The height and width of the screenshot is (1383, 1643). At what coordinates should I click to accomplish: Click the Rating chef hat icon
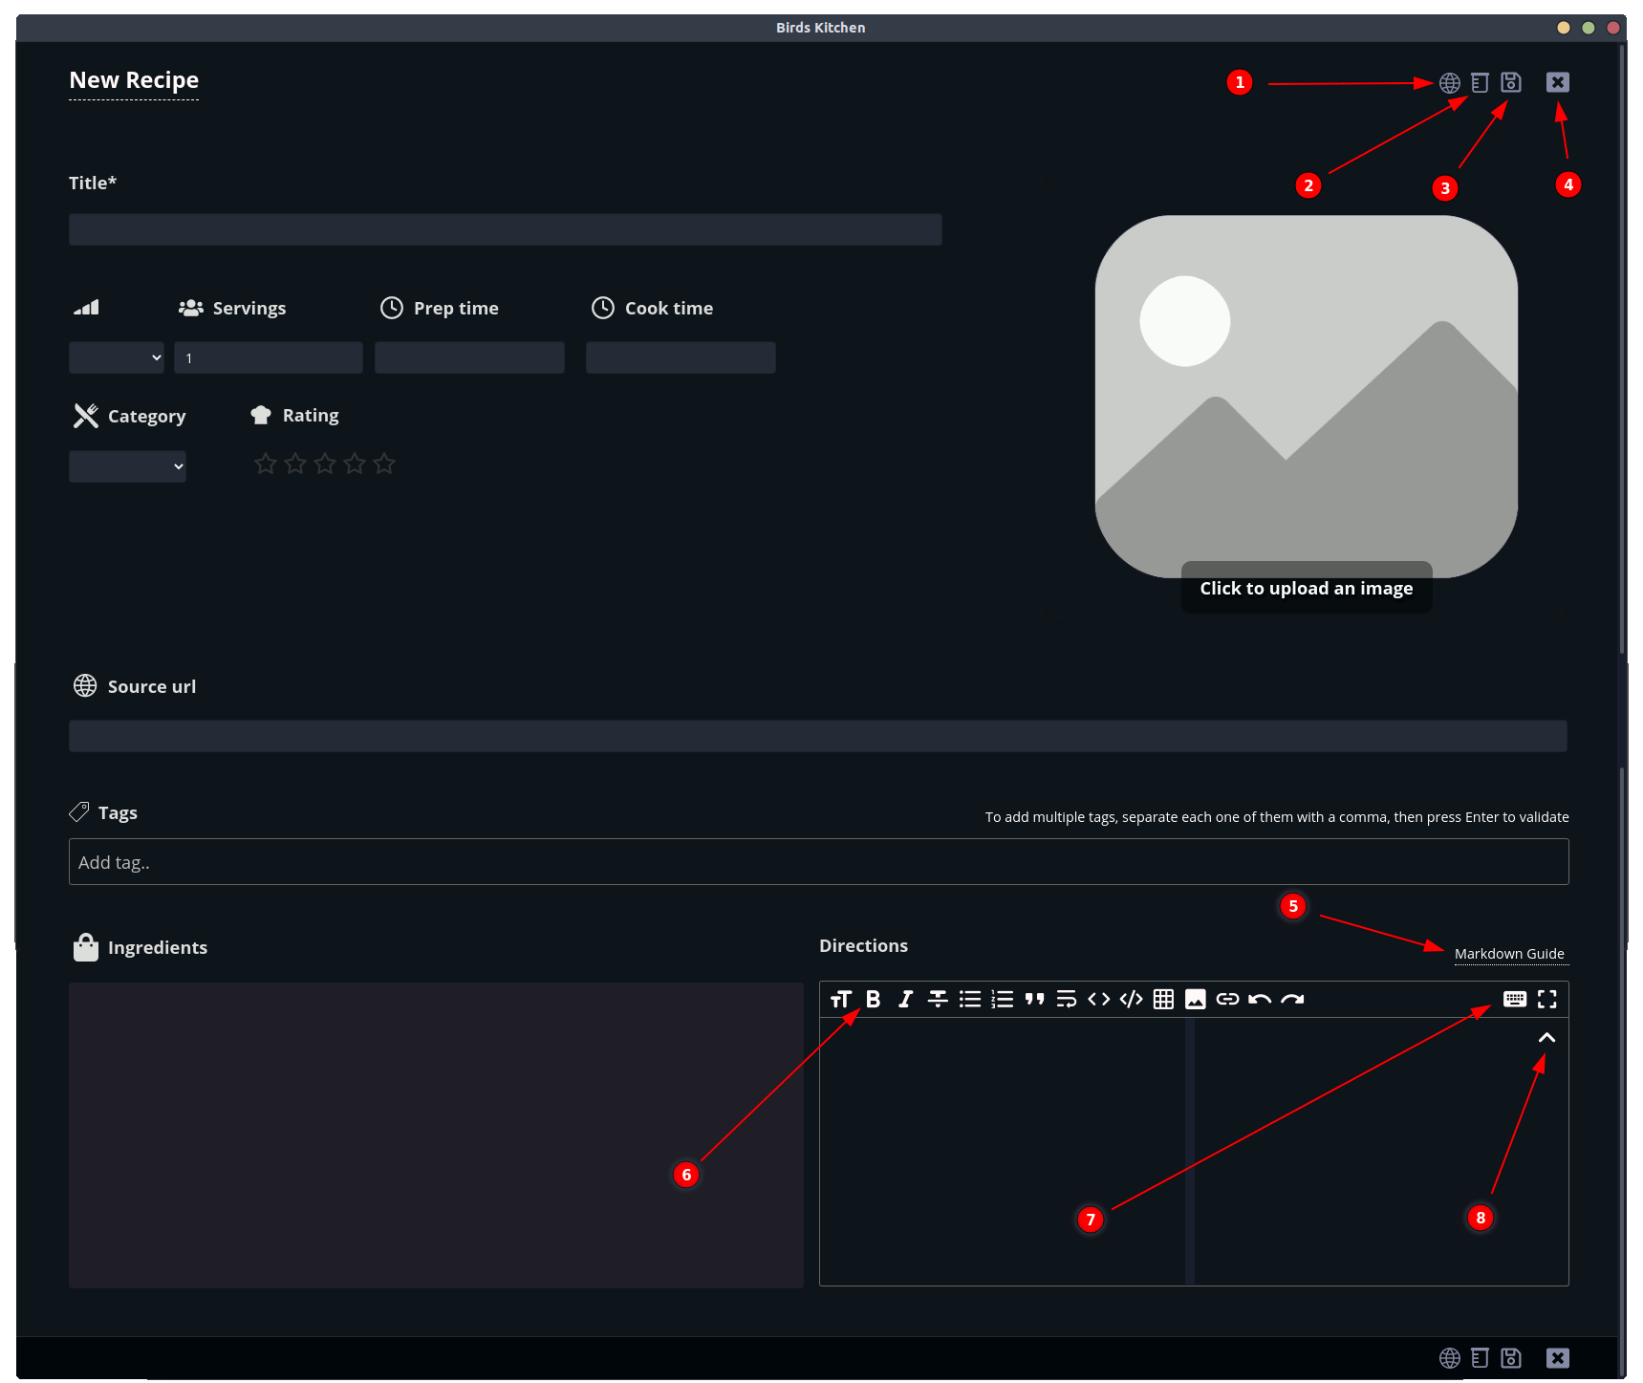click(x=261, y=415)
